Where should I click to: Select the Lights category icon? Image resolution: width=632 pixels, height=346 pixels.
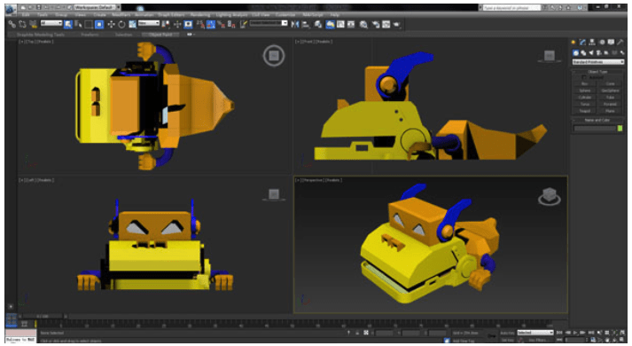pos(591,53)
